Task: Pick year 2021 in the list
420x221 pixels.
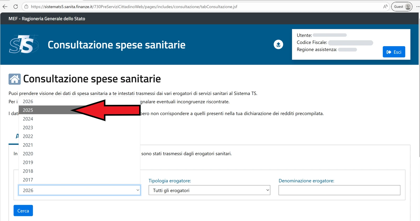Action: point(79,145)
